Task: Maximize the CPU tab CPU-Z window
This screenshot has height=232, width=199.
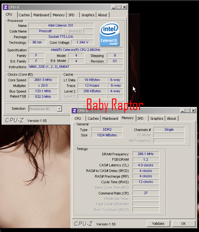Action: coord(119,7)
